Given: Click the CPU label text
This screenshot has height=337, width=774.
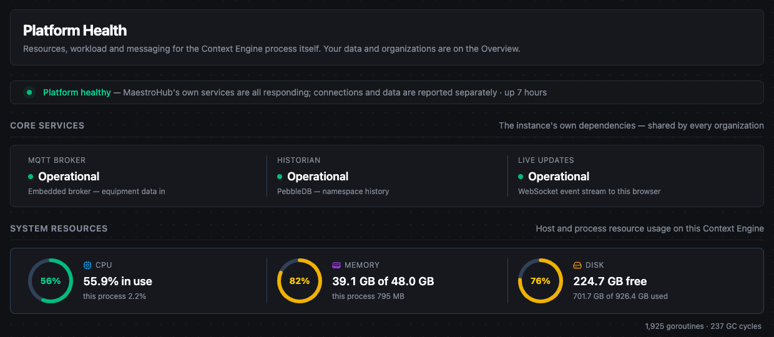Looking at the screenshot, I should coord(104,265).
